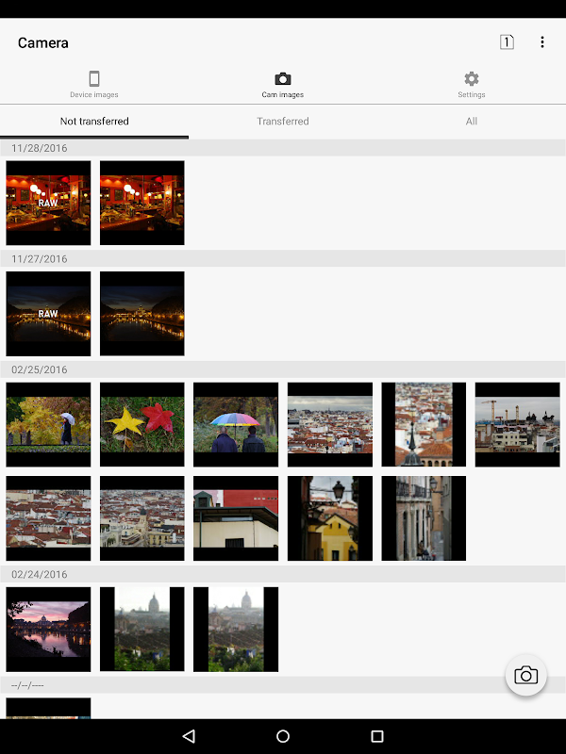Tap the Android home circle icon
Image resolution: width=566 pixels, height=754 pixels.
pyautogui.click(x=283, y=736)
